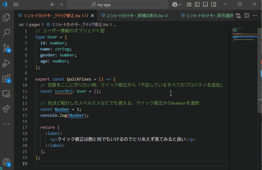
Task: Open the my-app command center search
Action: (x=118, y=4)
